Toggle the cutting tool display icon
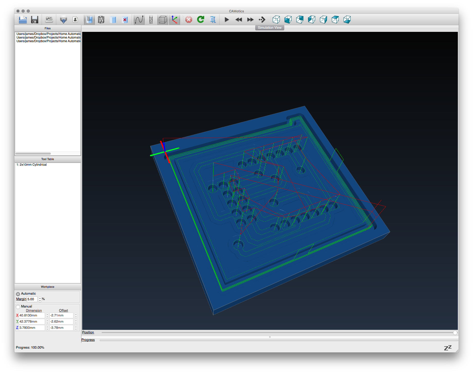This screenshot has width=473, height=373. click(x=151, y=20)
